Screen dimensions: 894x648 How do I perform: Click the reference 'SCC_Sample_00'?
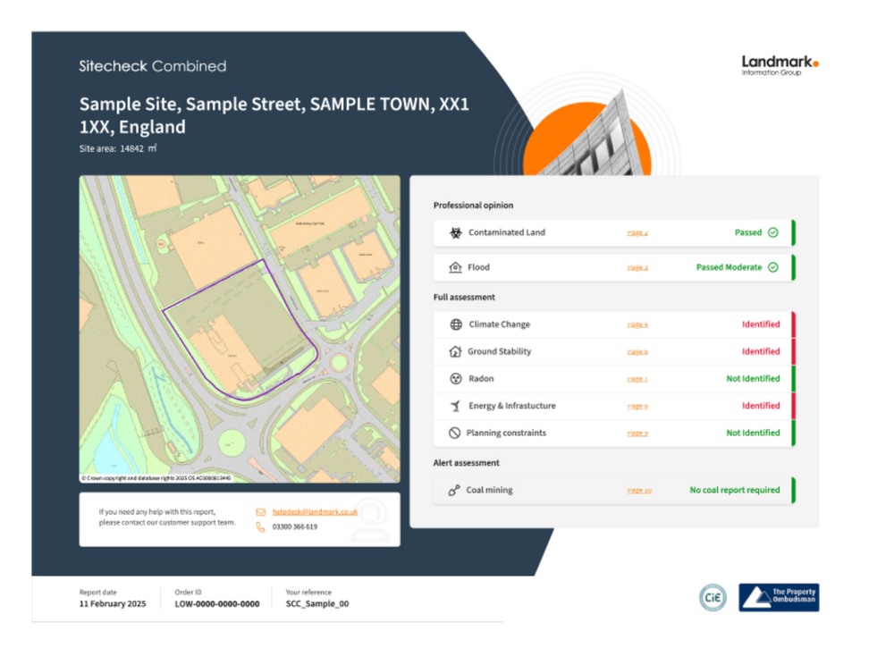coord(317,604)
